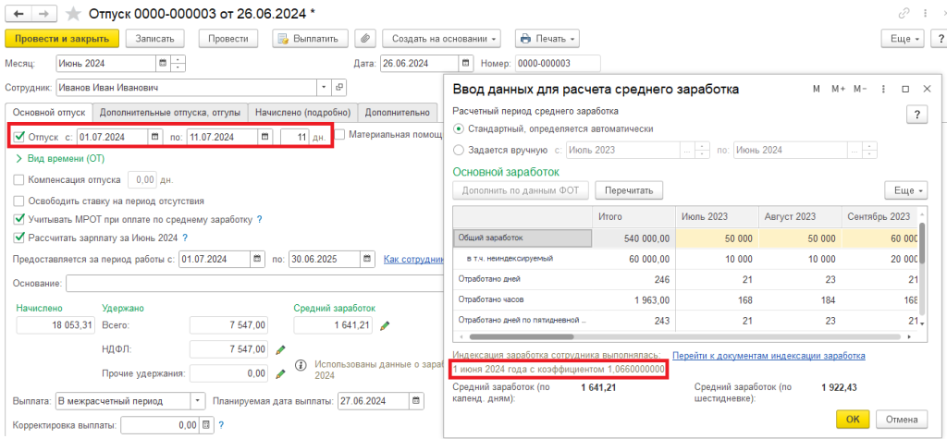
Task: Open link Перейти к документам индексации заработка
Action: 769,355
